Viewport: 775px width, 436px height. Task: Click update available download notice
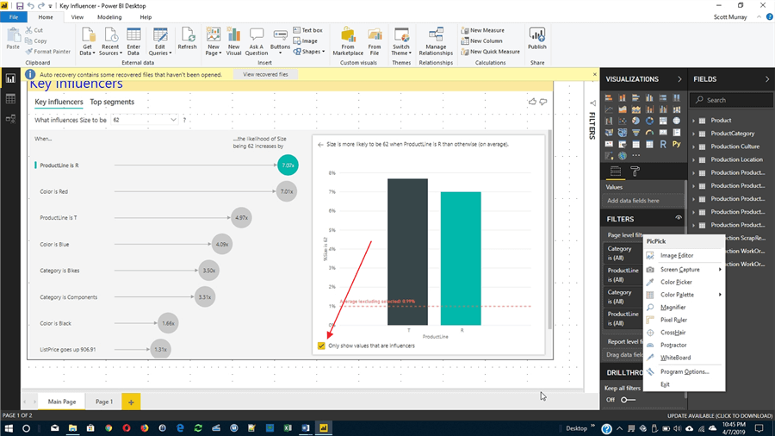coord(720,415)
